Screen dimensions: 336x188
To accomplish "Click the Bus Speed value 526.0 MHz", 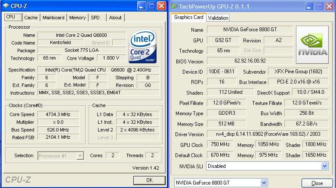I will point(58,130).
